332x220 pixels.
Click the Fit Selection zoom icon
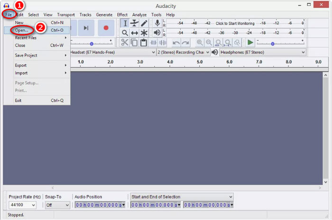[218, 43]
